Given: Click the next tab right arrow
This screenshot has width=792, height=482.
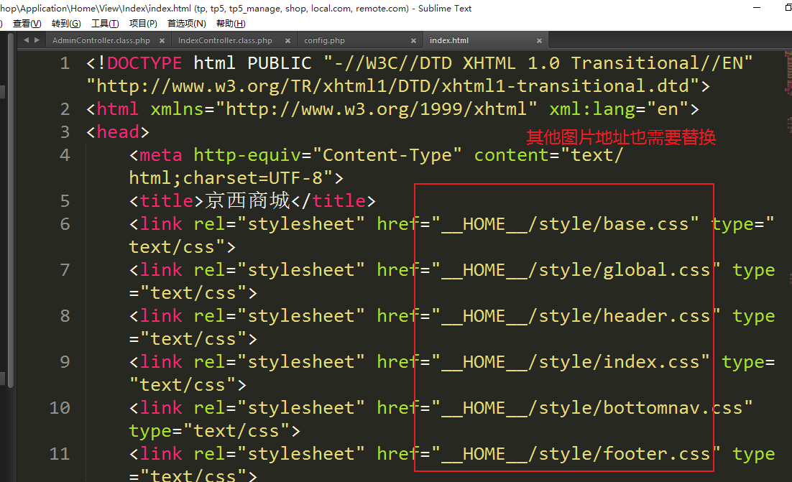Looking at the screenshot, I should [37, 40].
